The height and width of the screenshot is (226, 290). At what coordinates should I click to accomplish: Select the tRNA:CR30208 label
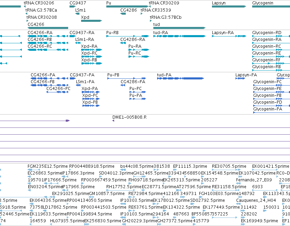42,17
